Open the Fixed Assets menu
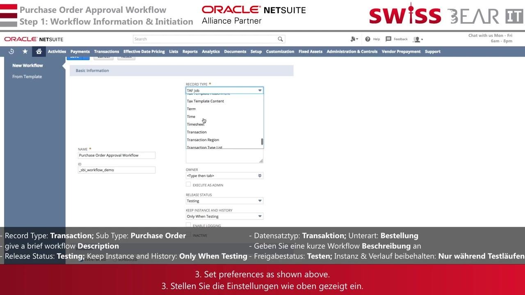 click(310, 52)
